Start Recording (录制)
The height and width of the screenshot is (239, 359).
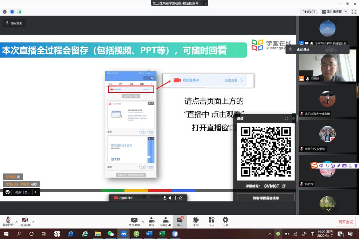tap(196, 221)
